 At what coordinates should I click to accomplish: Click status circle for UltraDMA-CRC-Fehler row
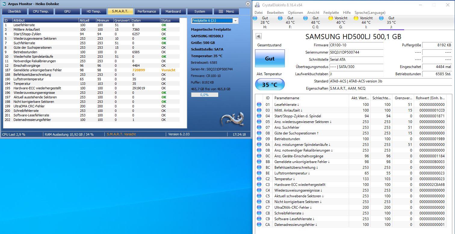pos(259,207)
